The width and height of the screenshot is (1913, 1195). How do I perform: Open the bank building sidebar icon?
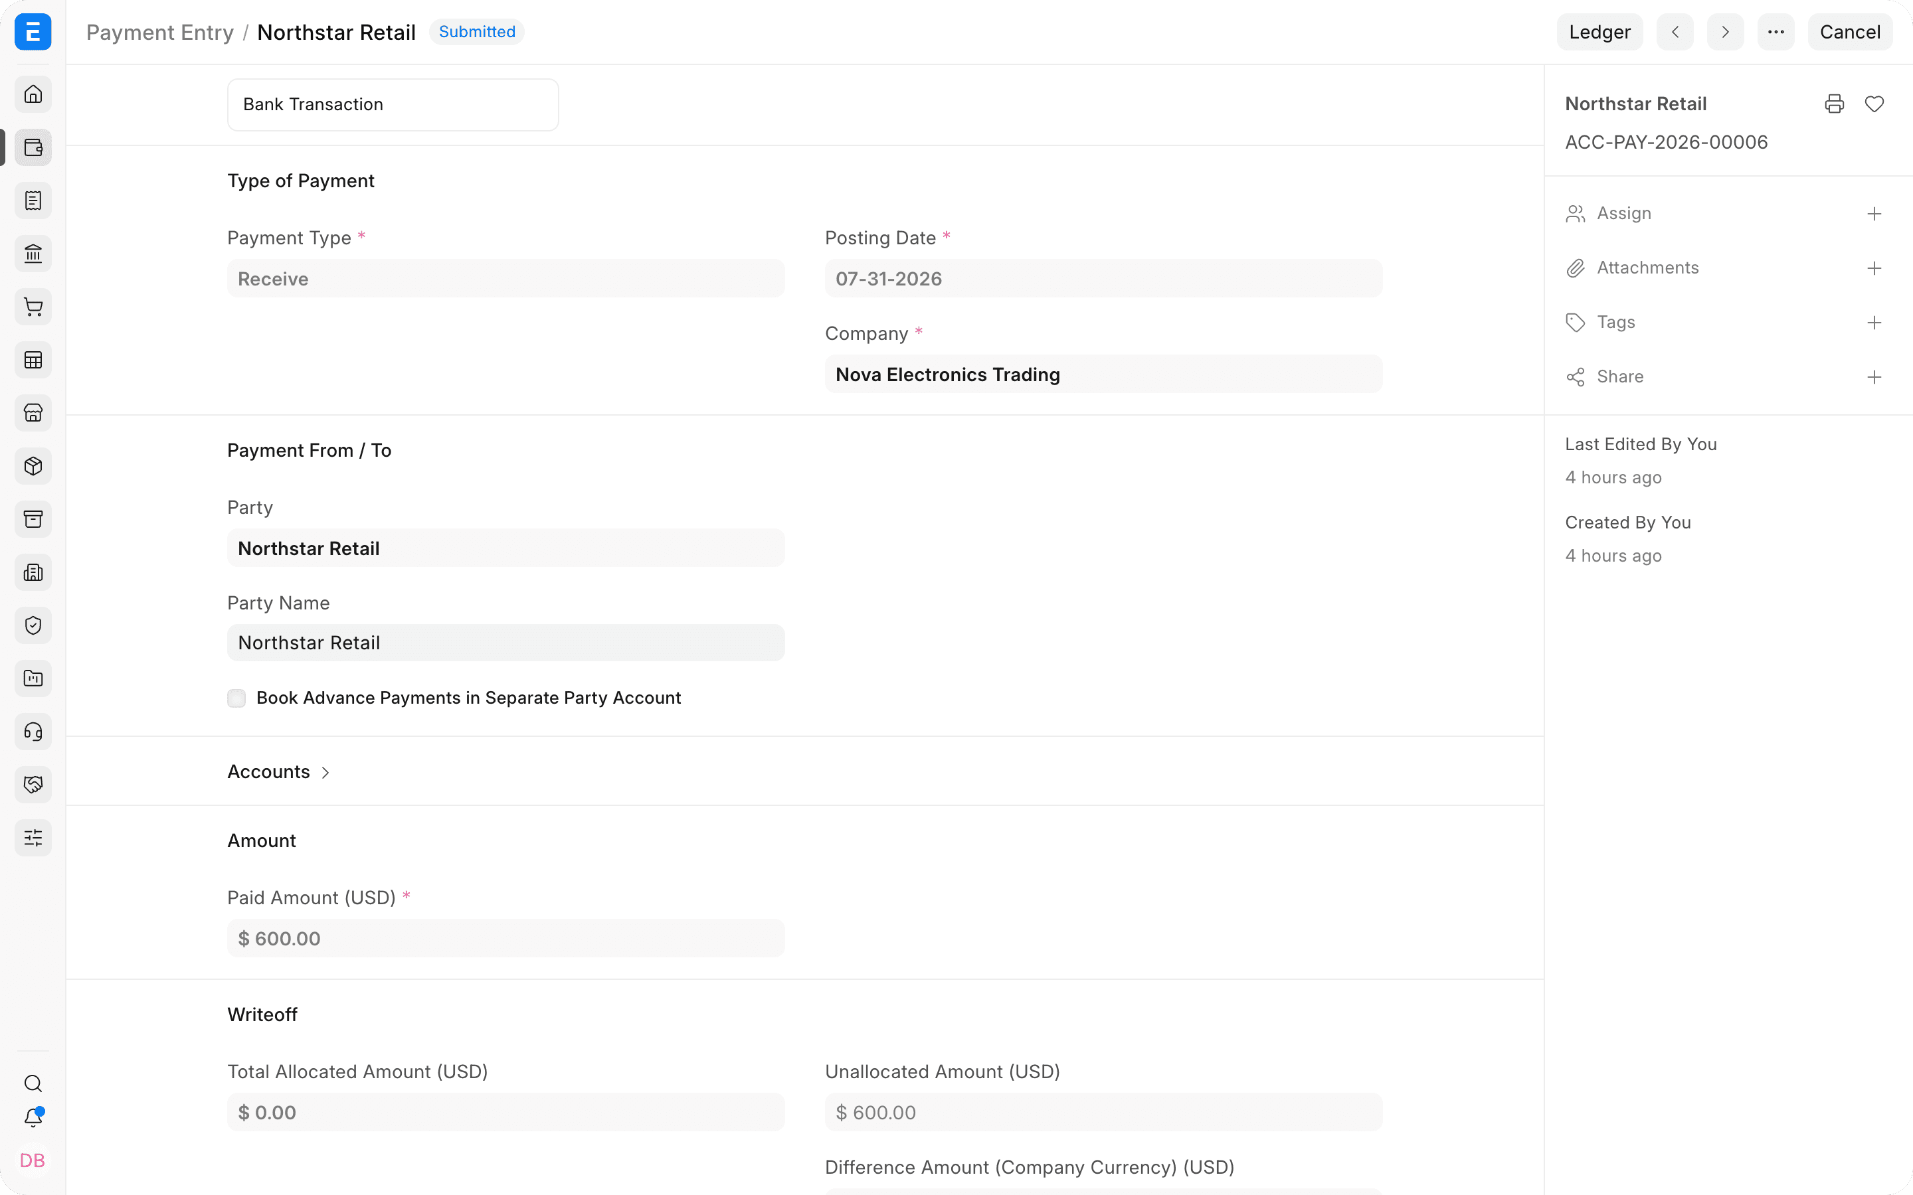[x=33, y=254]
